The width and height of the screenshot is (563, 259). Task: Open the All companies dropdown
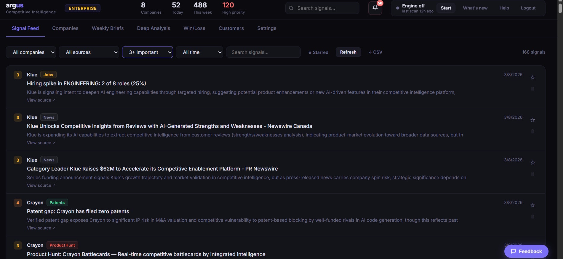(31, 52)
